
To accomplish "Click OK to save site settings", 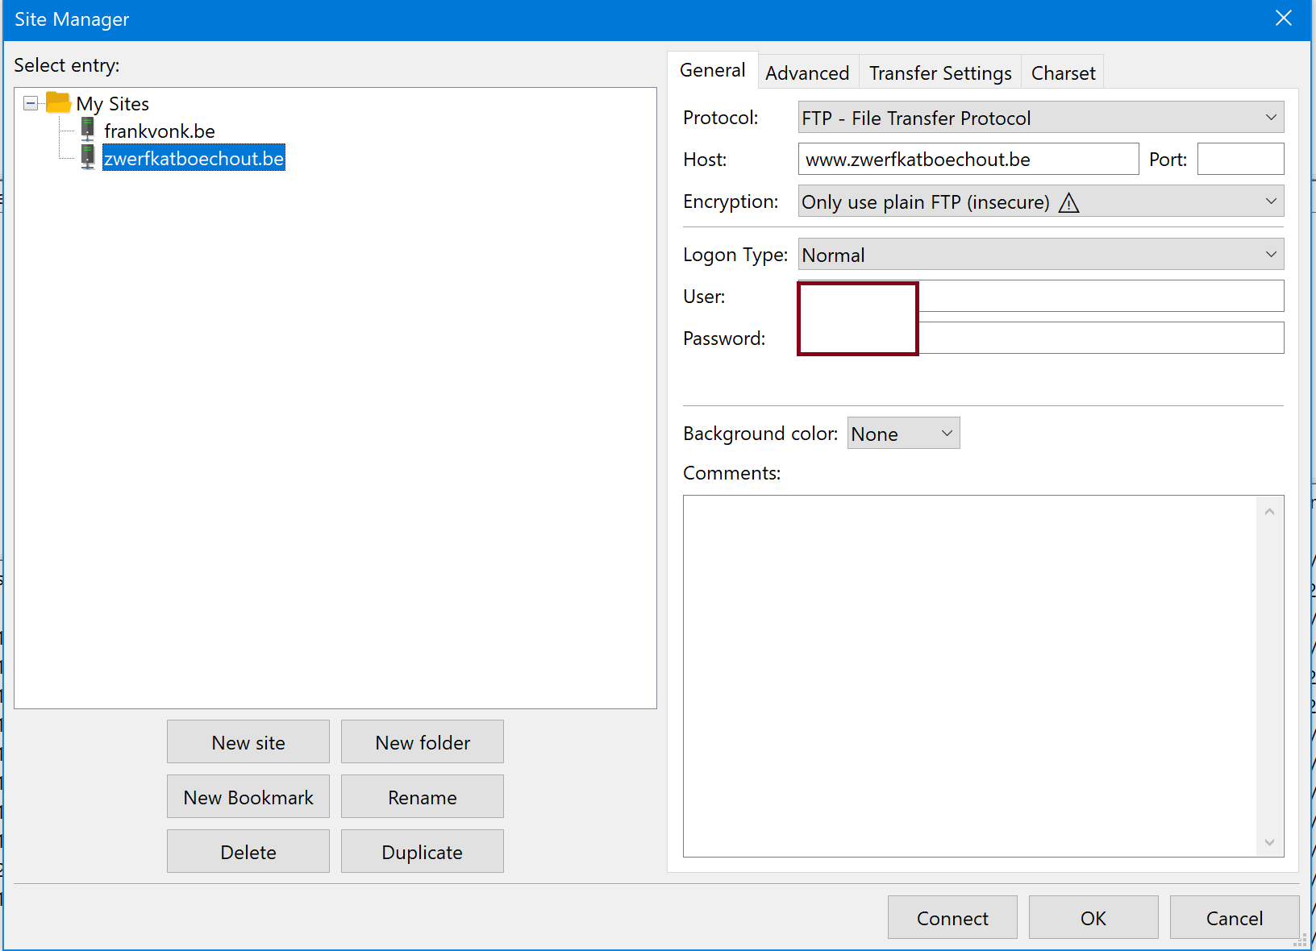I will tap(1093, 918).
